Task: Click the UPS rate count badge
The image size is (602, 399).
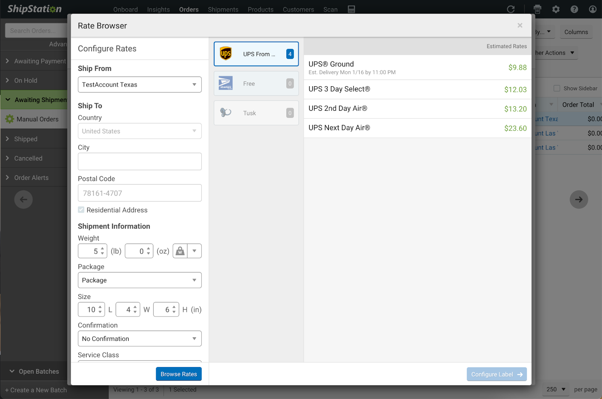Action: pyautogui.click(x=290, y=54)
